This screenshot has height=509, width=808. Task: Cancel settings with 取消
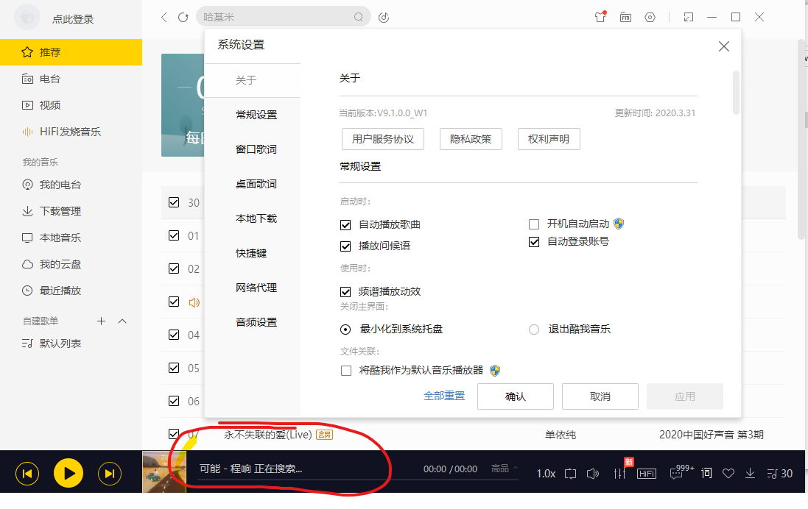pyautogui.click(x=600, y=396)
